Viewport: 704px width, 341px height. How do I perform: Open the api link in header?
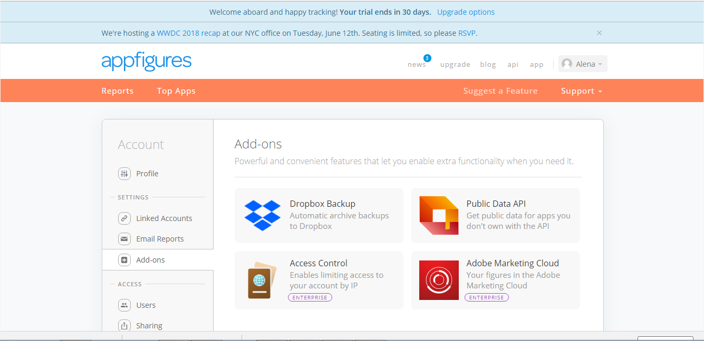click(513, 64)
